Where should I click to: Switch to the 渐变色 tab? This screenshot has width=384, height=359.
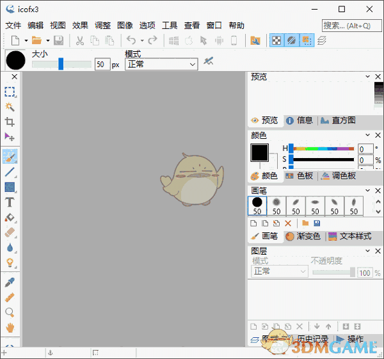pos(303,236)
